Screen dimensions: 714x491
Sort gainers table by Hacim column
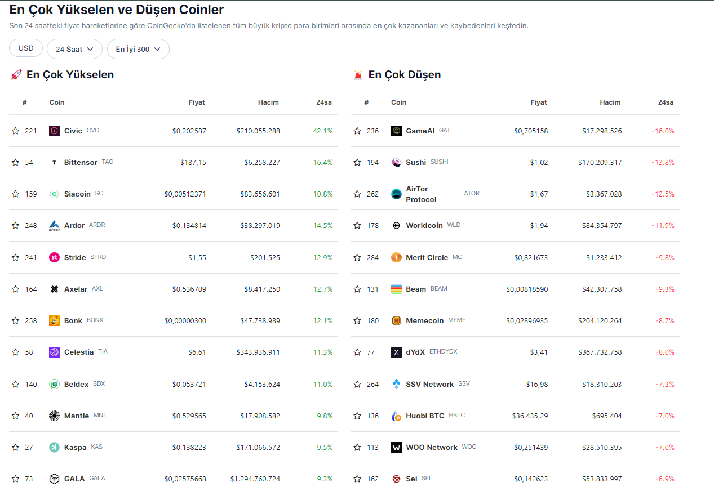pos(268,102)
